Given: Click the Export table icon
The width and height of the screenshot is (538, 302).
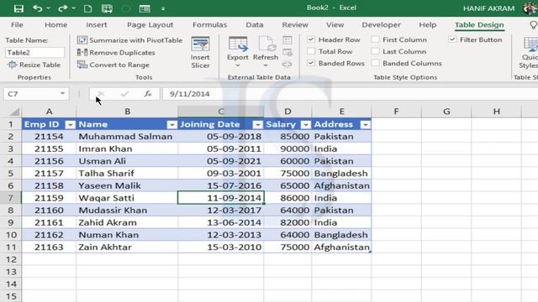Looking at the screenshot, I should (237, 44).
